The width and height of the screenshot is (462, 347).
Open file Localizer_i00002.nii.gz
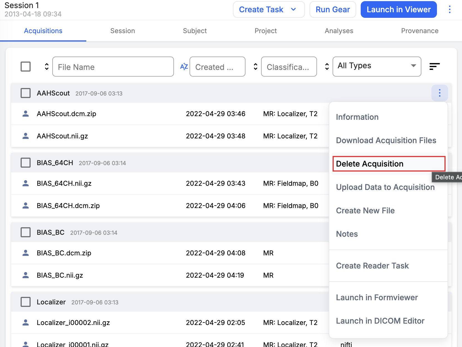(73, 322)
